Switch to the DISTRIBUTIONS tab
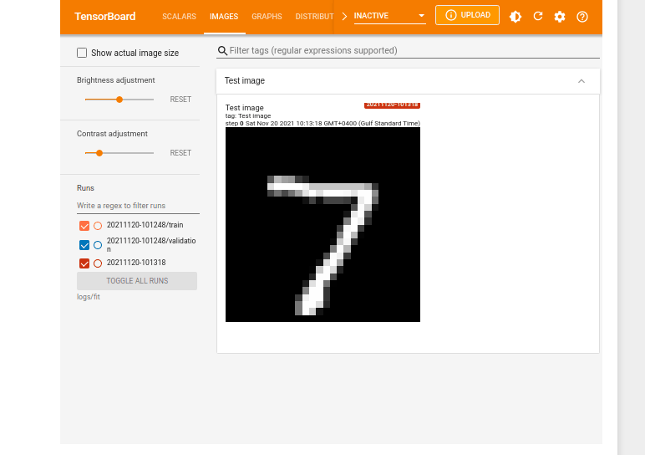Screen dimensions: 645x455 [x=314, y=17]
